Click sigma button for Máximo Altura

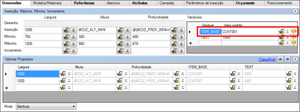[127, 44]
